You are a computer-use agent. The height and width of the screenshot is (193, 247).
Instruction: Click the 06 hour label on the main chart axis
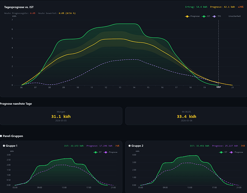click(21, 88)
